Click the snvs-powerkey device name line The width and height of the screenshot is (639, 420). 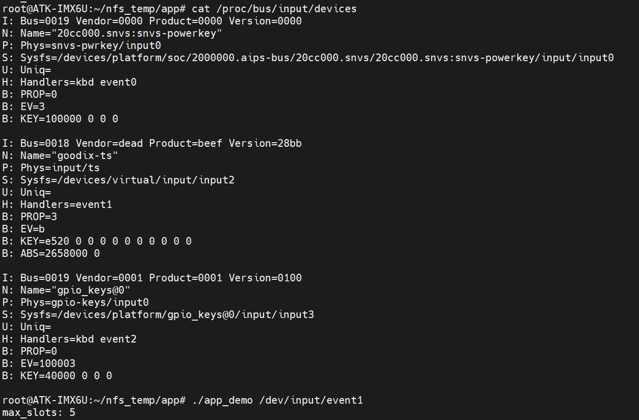121,33
